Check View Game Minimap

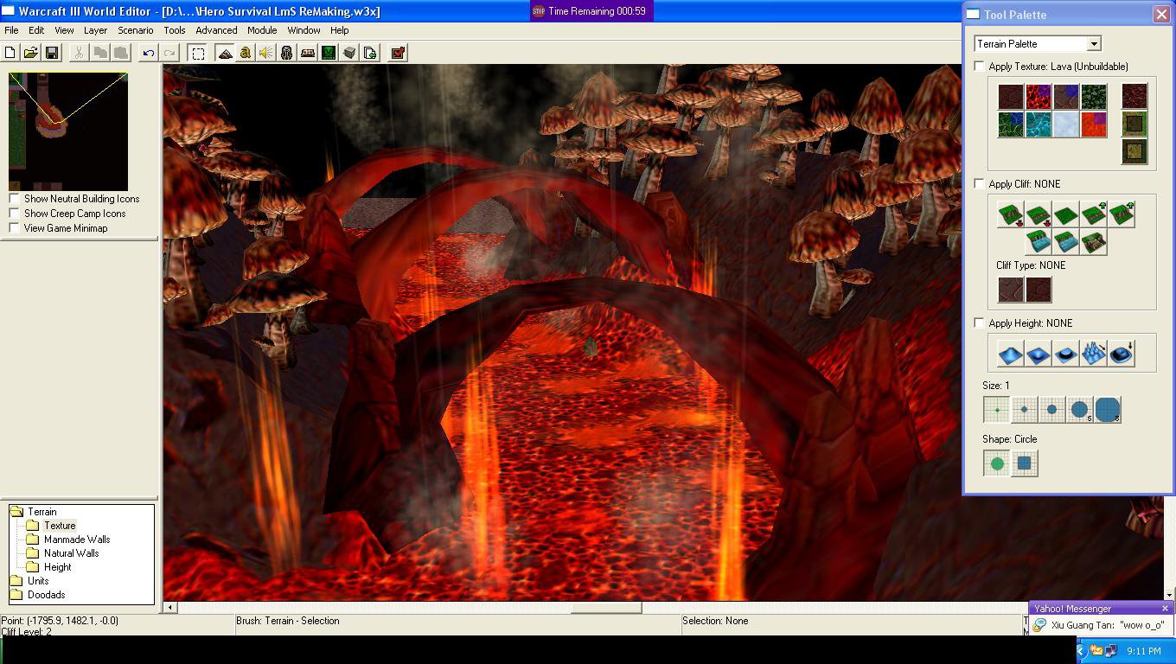pyautogui.click(x=15, y=228)
